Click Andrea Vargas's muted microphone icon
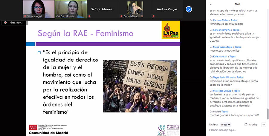269x136 pixels. (x=154, y=16)
